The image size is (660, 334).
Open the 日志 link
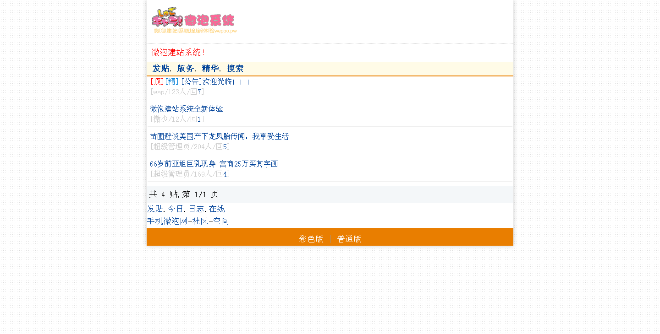point(196,209)
